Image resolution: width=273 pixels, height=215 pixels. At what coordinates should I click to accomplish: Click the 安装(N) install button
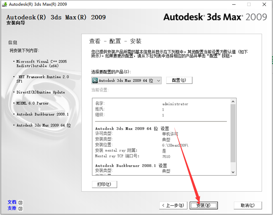click(203, 206)
